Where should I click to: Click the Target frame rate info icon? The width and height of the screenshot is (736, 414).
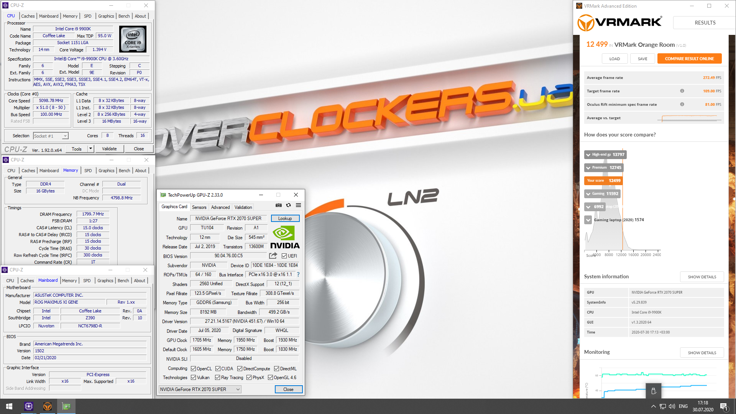coord(682,91)
